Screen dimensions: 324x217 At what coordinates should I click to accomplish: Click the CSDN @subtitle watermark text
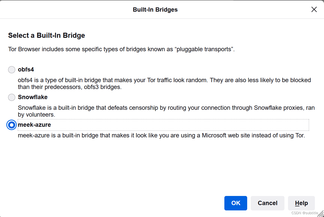click(x=305, y=213)
